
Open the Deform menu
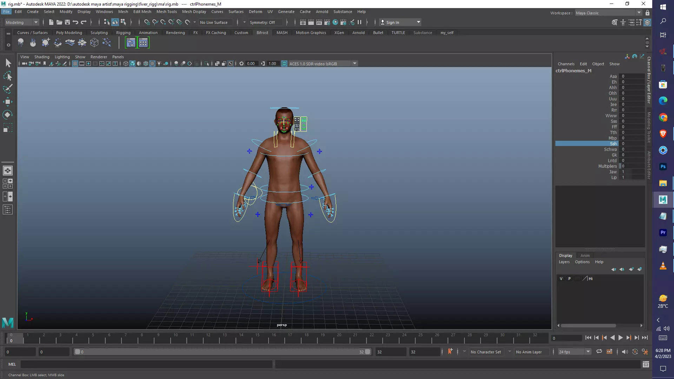[255, 12]
